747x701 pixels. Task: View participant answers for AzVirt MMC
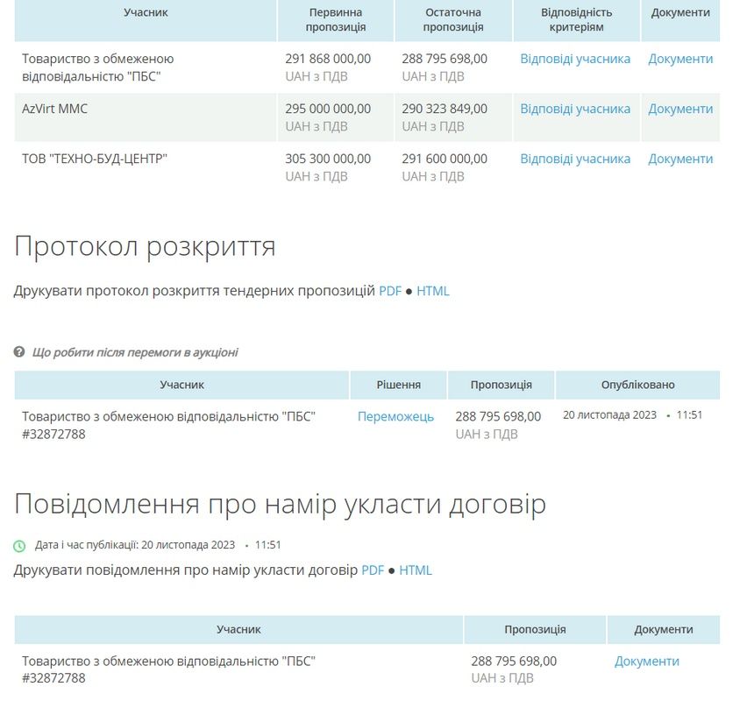(x=575, y=109)
